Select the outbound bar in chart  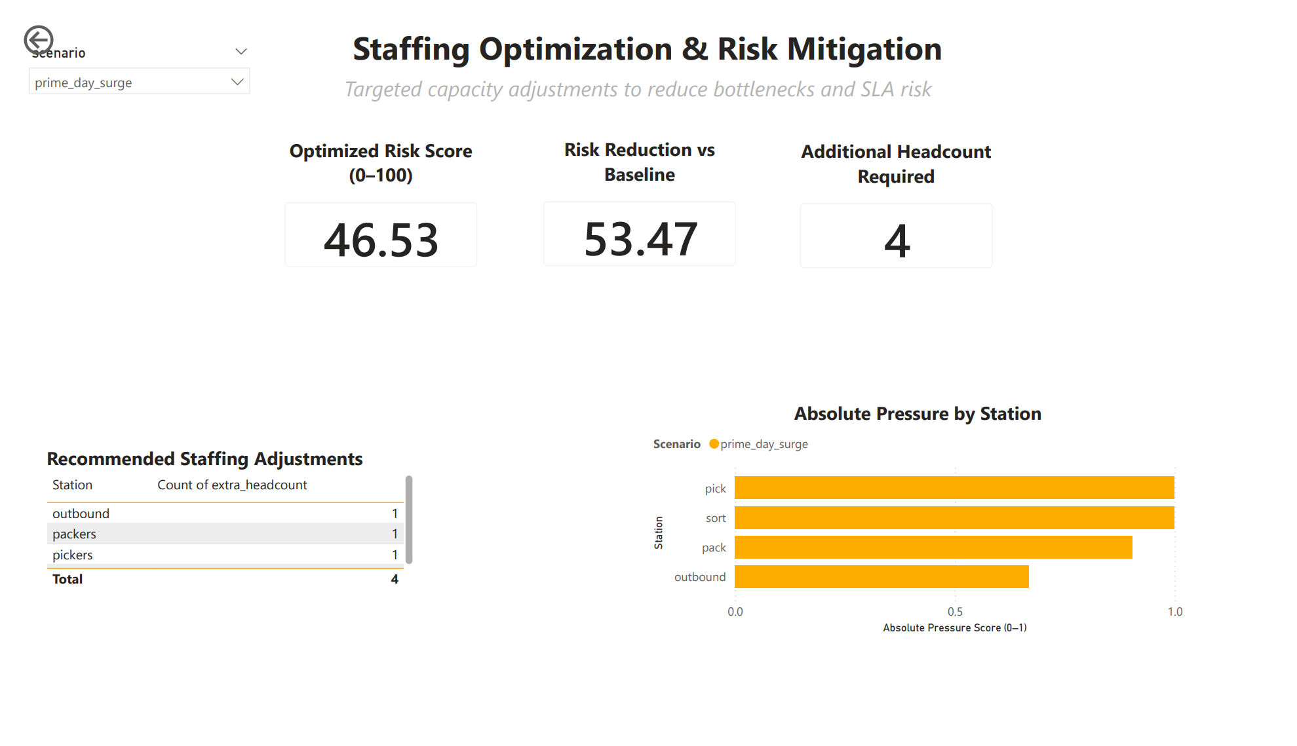pos(881,576)
